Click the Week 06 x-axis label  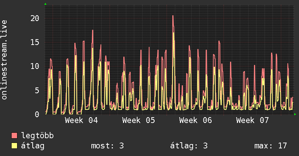coord(196,120)
